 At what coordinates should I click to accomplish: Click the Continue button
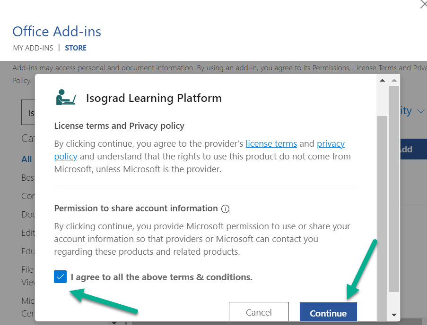coord(328,312)
